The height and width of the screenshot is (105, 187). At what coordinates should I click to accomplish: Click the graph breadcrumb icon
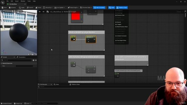click(48, 12)
